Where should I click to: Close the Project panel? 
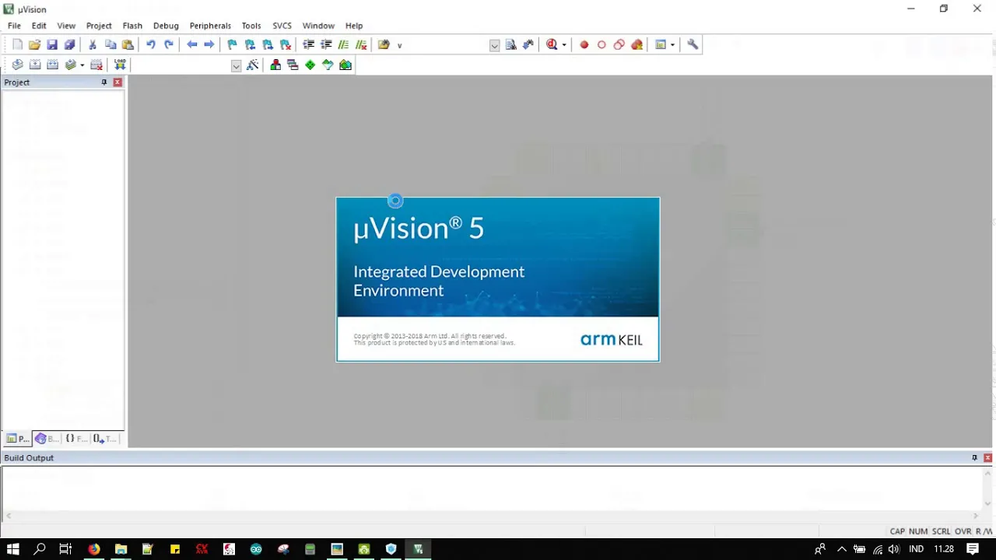tap(117, 82)
